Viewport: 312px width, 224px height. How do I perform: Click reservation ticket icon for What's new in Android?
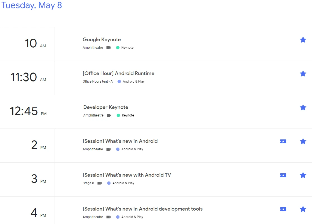pyautogui.click(x=283, y=141)
